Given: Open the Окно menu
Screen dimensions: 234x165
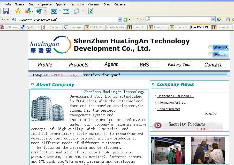Looking at the screenshot, I should 107,4.
